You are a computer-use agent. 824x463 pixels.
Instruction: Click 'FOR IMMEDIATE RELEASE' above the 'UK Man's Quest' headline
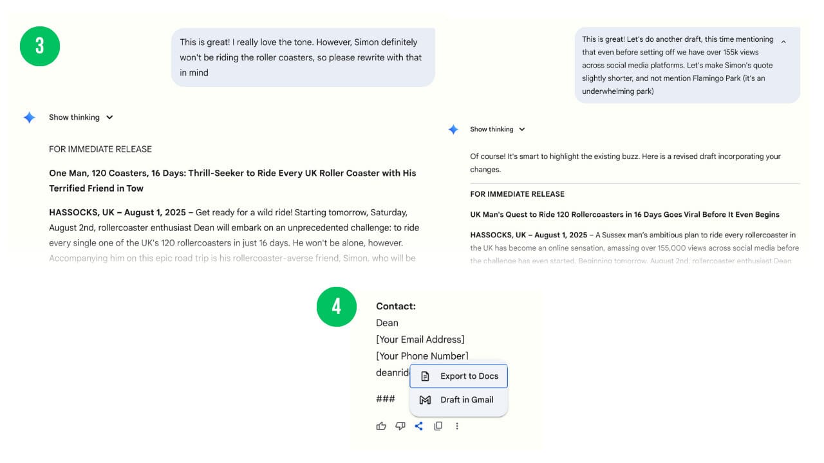(518, 194)
